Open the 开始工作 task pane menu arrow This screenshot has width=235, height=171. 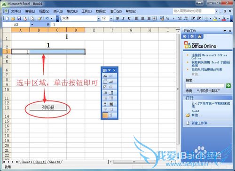coord(225,31)
